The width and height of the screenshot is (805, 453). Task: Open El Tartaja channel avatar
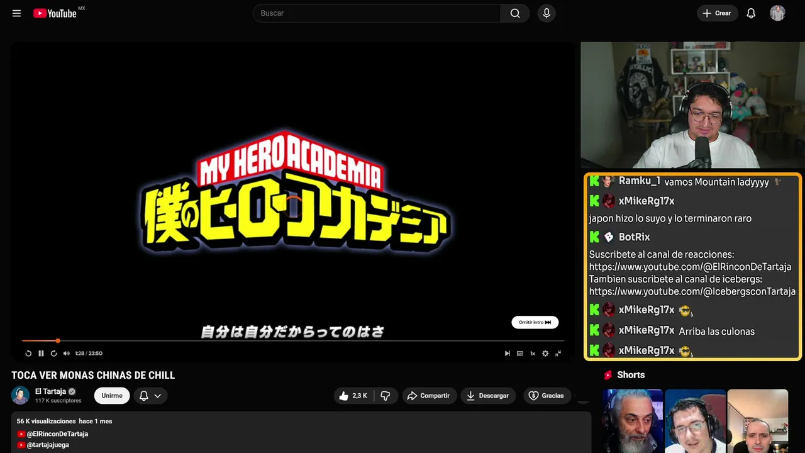pyautogui.click(x=21, y=396)
